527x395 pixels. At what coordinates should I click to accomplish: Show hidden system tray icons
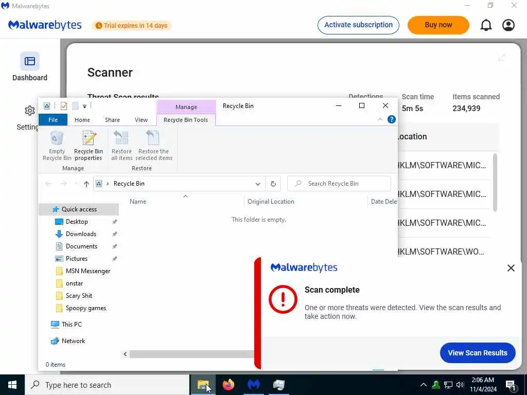pos(424,385)
